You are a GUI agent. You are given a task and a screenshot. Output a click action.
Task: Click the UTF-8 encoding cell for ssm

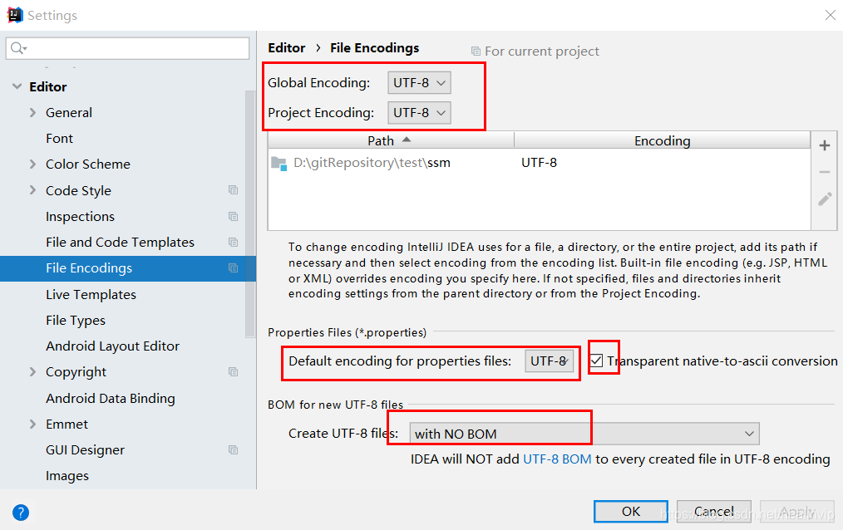[539, 163]
